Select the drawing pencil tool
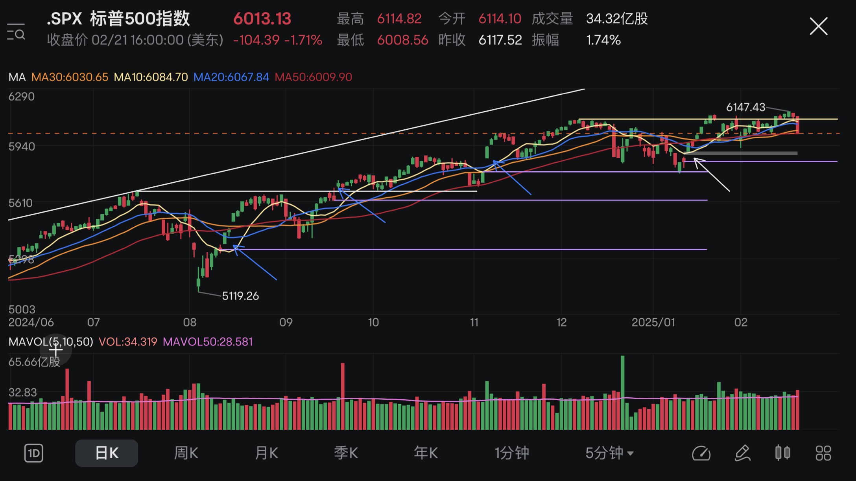 click(742, 453)
